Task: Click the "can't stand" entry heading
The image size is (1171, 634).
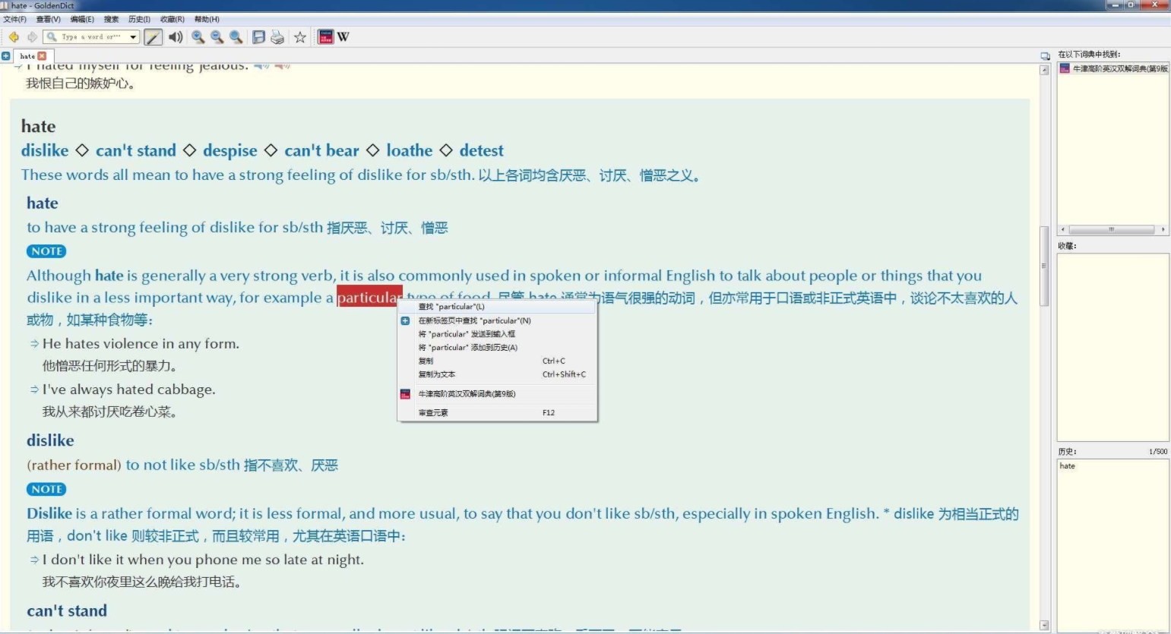Action: point(67,610)
